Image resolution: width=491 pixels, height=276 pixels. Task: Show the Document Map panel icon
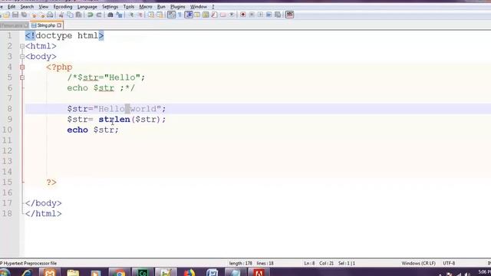(206, 15)
